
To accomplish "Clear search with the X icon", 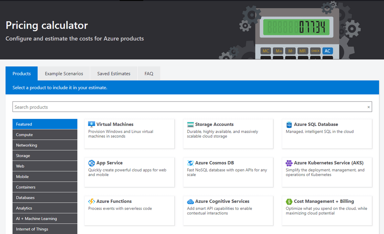I will (369, 107).
